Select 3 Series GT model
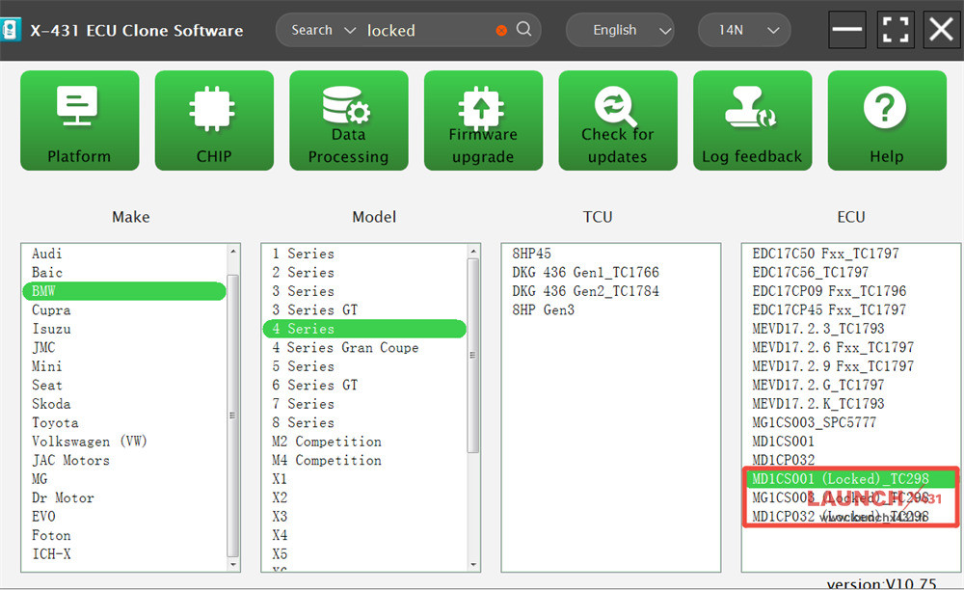The width and height of the screenshot is (964, 590). tap(315, 310)
